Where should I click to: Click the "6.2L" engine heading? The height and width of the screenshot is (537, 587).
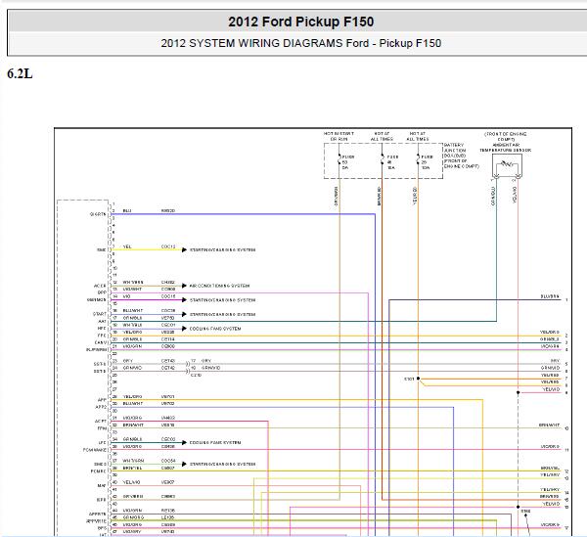coord(20,73)
